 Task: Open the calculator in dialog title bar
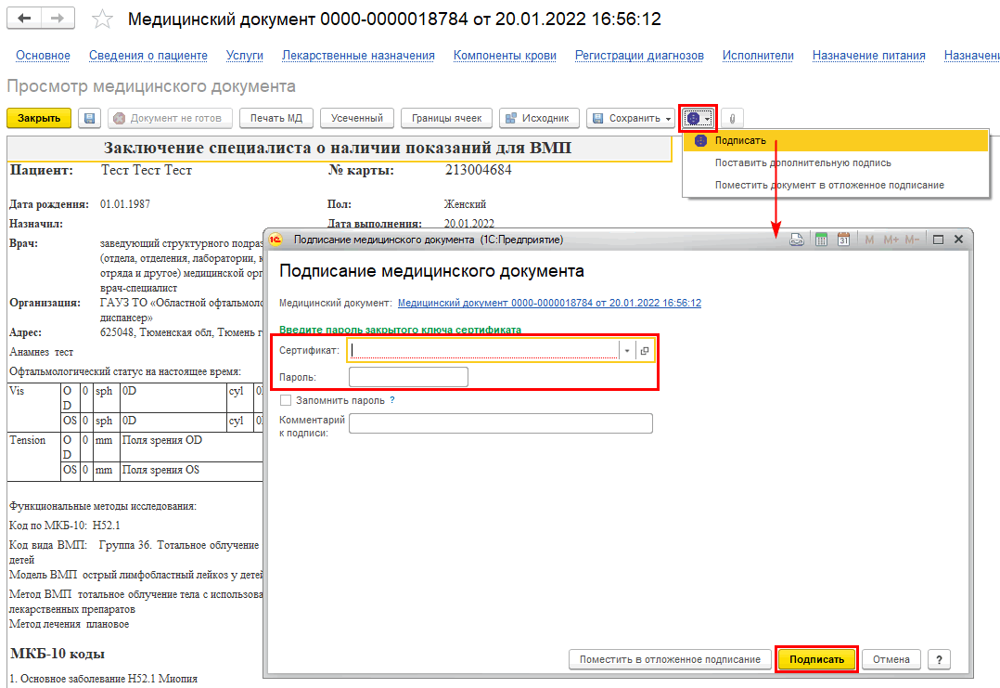[821, 240]
